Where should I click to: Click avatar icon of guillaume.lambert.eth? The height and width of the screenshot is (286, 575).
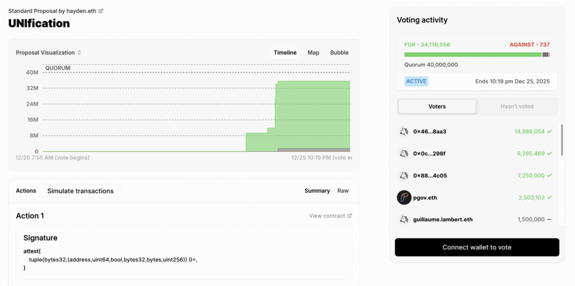click(404, 219)
